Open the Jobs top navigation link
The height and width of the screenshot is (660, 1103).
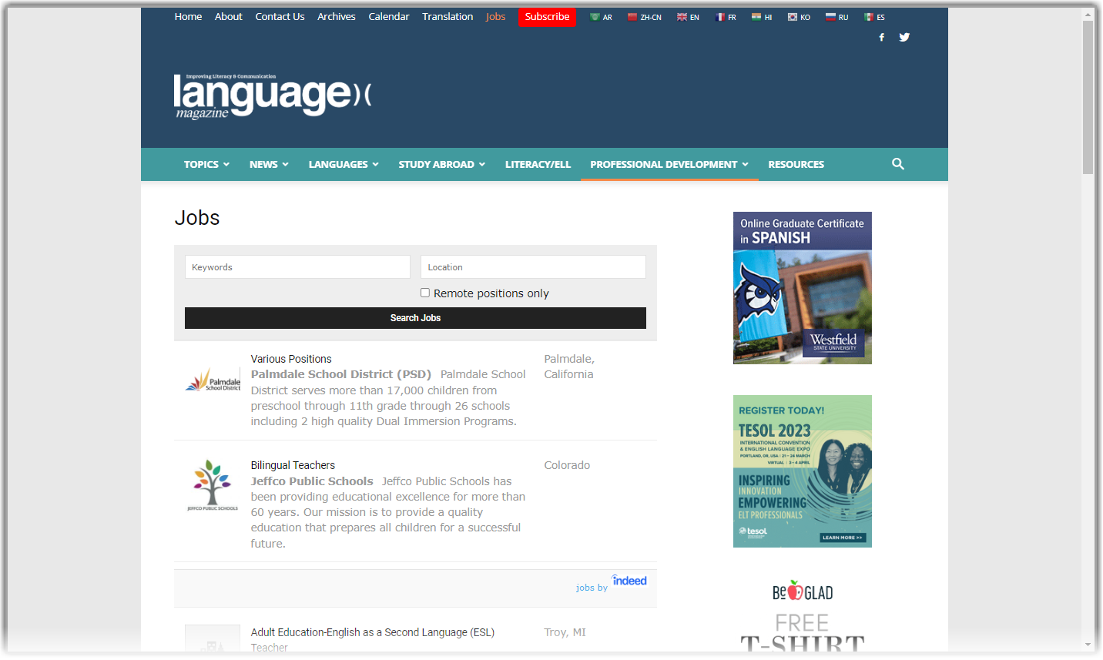click(x=495, y=16)
